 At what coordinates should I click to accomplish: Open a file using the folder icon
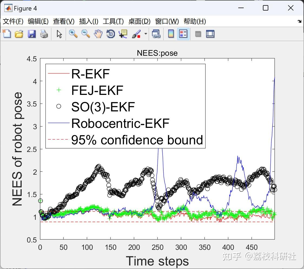(x=19, y=34)
